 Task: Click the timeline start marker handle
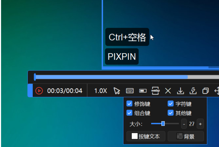tap(35, 77)
